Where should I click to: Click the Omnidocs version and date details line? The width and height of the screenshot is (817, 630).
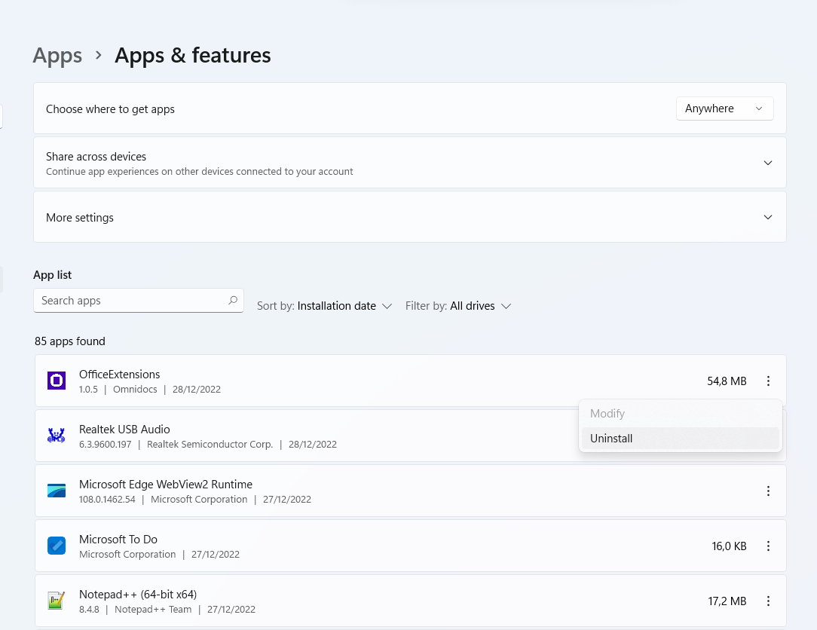point(150,390)
